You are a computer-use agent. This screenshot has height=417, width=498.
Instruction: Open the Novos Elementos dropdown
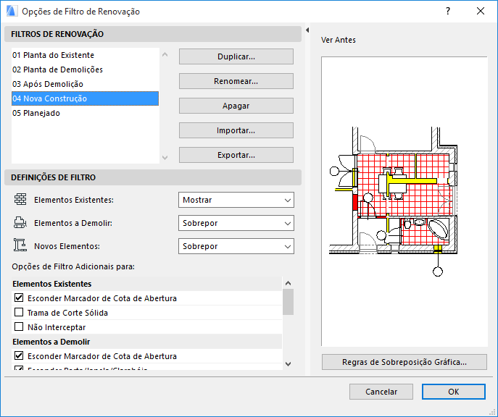(236, 246)
